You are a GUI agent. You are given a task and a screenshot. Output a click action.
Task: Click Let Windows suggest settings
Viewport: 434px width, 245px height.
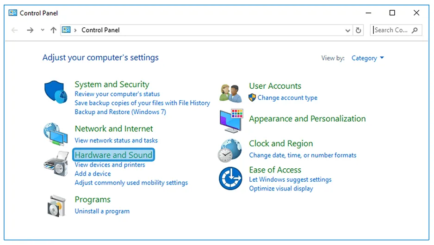click(290, 179)
